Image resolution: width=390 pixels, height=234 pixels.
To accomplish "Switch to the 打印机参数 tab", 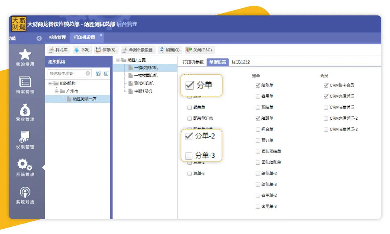I will (x=193, y=62).
